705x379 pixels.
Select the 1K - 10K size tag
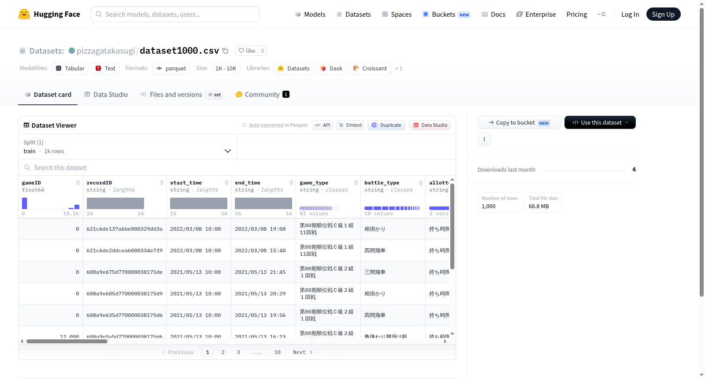point(226,68)
